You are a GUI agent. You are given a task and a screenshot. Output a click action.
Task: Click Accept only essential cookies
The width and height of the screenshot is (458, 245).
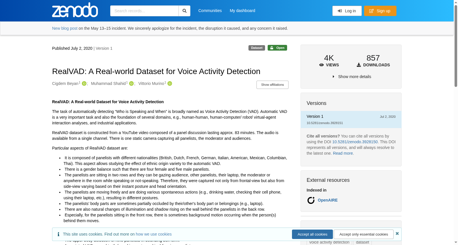[x=364, y=234]
